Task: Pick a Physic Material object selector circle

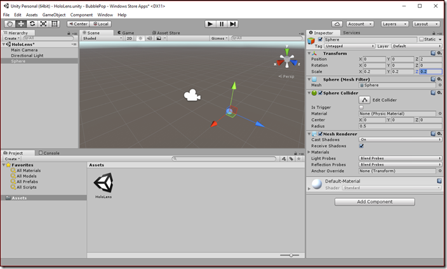Action: (440, 114)
